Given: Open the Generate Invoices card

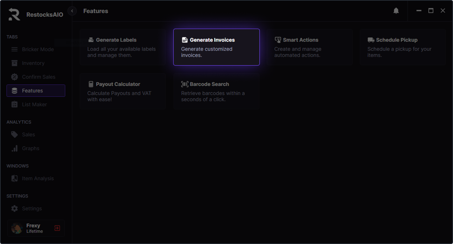Looking at the screenshot, I should (x=216, y=47).
